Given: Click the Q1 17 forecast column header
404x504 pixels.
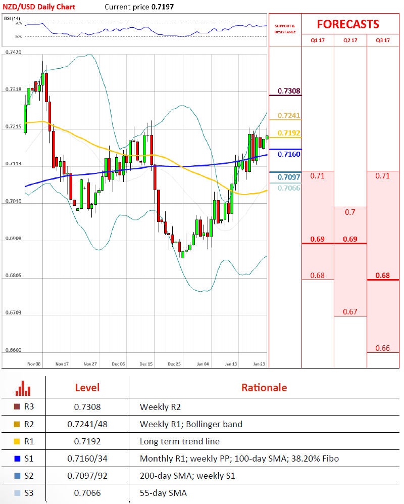Looking at the screenshot, I should (x=318, y=40).
